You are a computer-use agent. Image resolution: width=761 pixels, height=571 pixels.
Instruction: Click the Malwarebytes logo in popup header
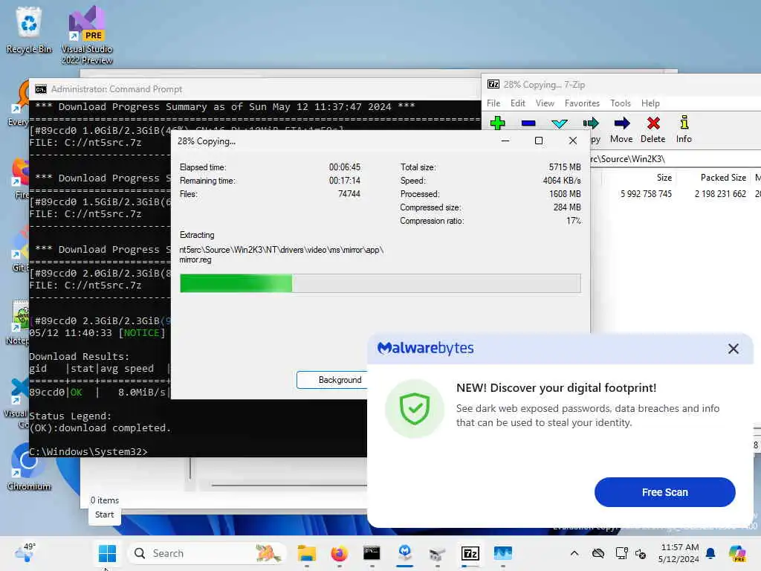(425, 348)
